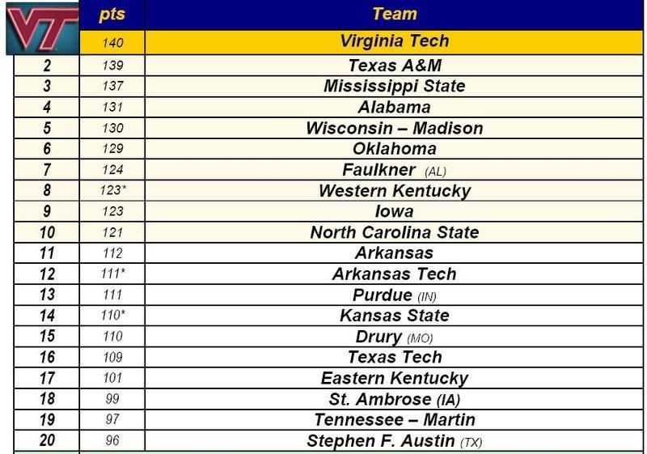The width and height of the screenshot is (647, 454).
Task: Select Alabama in the team list
Action: (x=395, y=108)
